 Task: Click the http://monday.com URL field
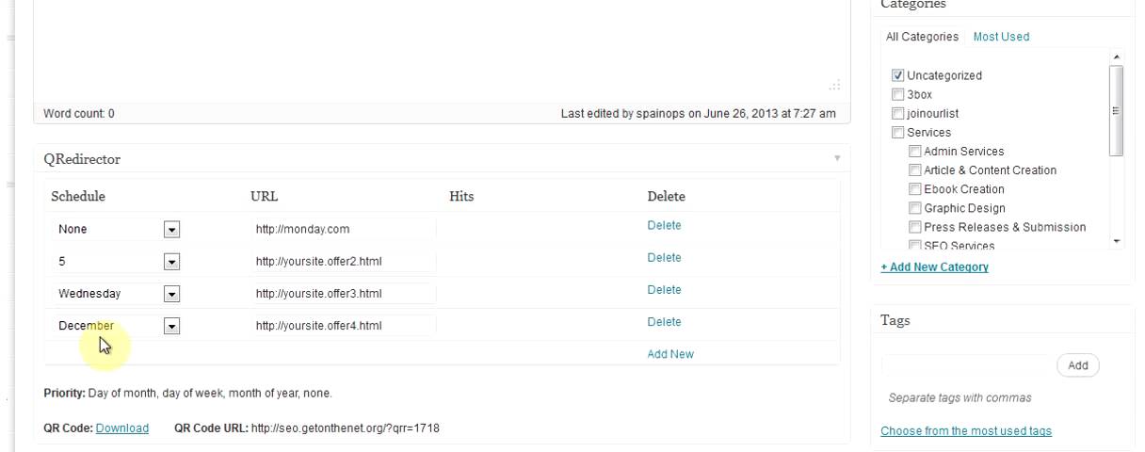click(x=344, y=229)
